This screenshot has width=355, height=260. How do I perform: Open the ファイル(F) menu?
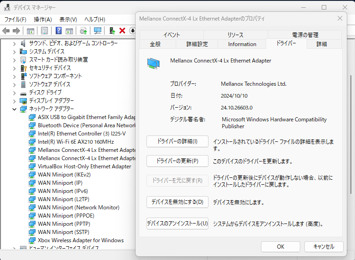coord(16,20)
